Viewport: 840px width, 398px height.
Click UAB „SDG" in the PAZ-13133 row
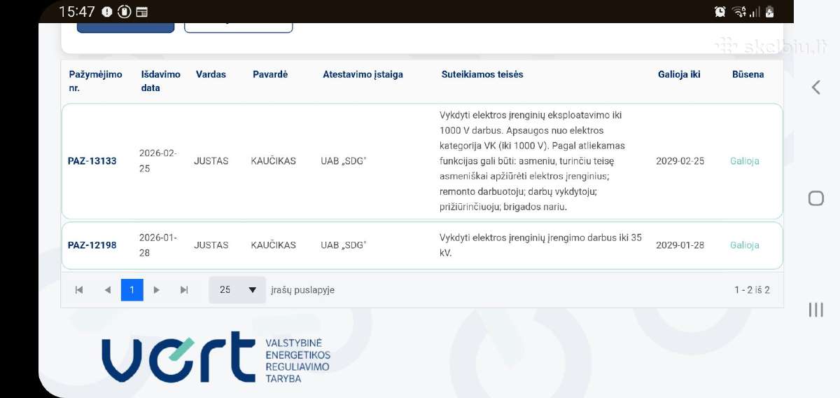(344, 161)
